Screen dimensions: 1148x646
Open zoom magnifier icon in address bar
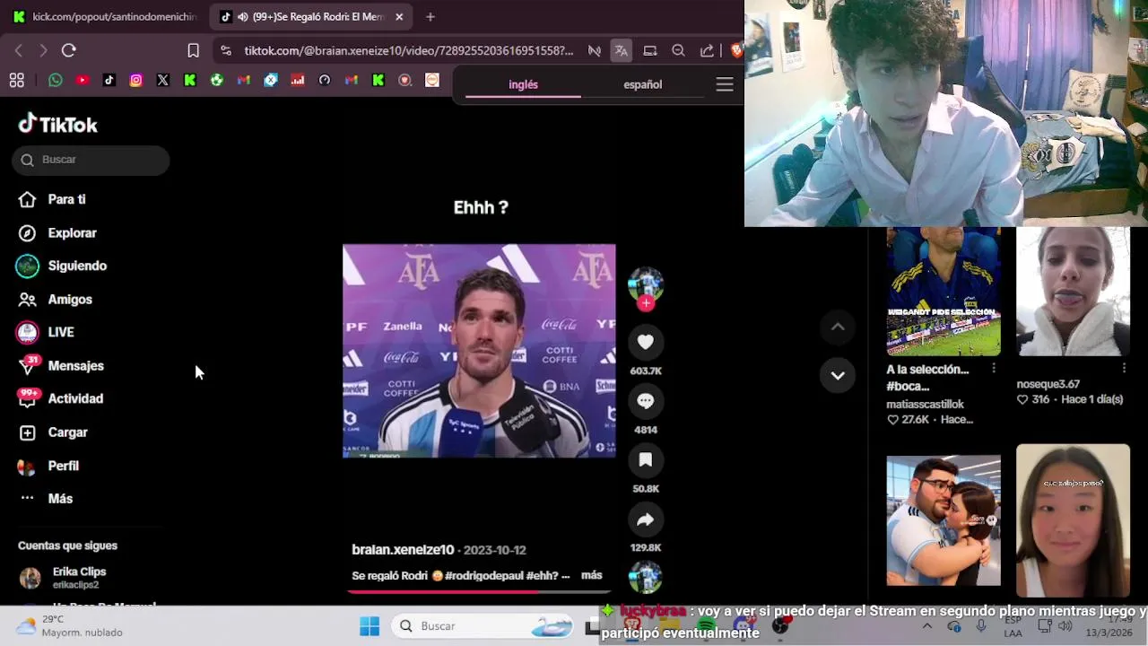point(679,50)
